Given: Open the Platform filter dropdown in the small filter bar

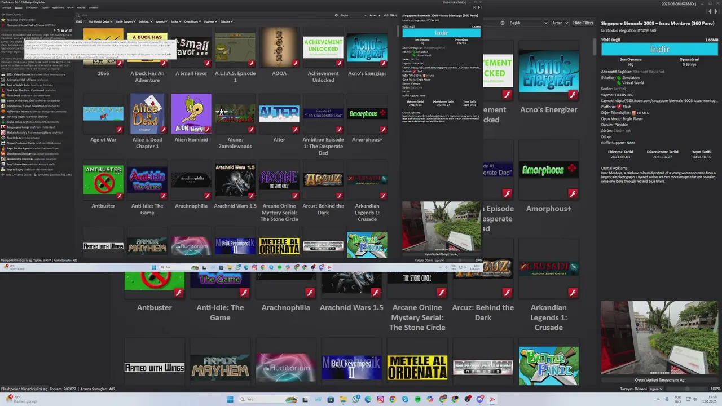Looking at the screenshot, I should [x=210, y=21].
